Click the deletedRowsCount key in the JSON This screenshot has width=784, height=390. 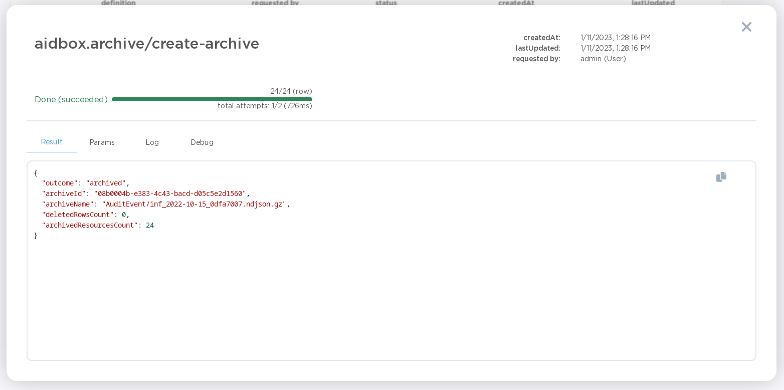[x=78, y=215]
